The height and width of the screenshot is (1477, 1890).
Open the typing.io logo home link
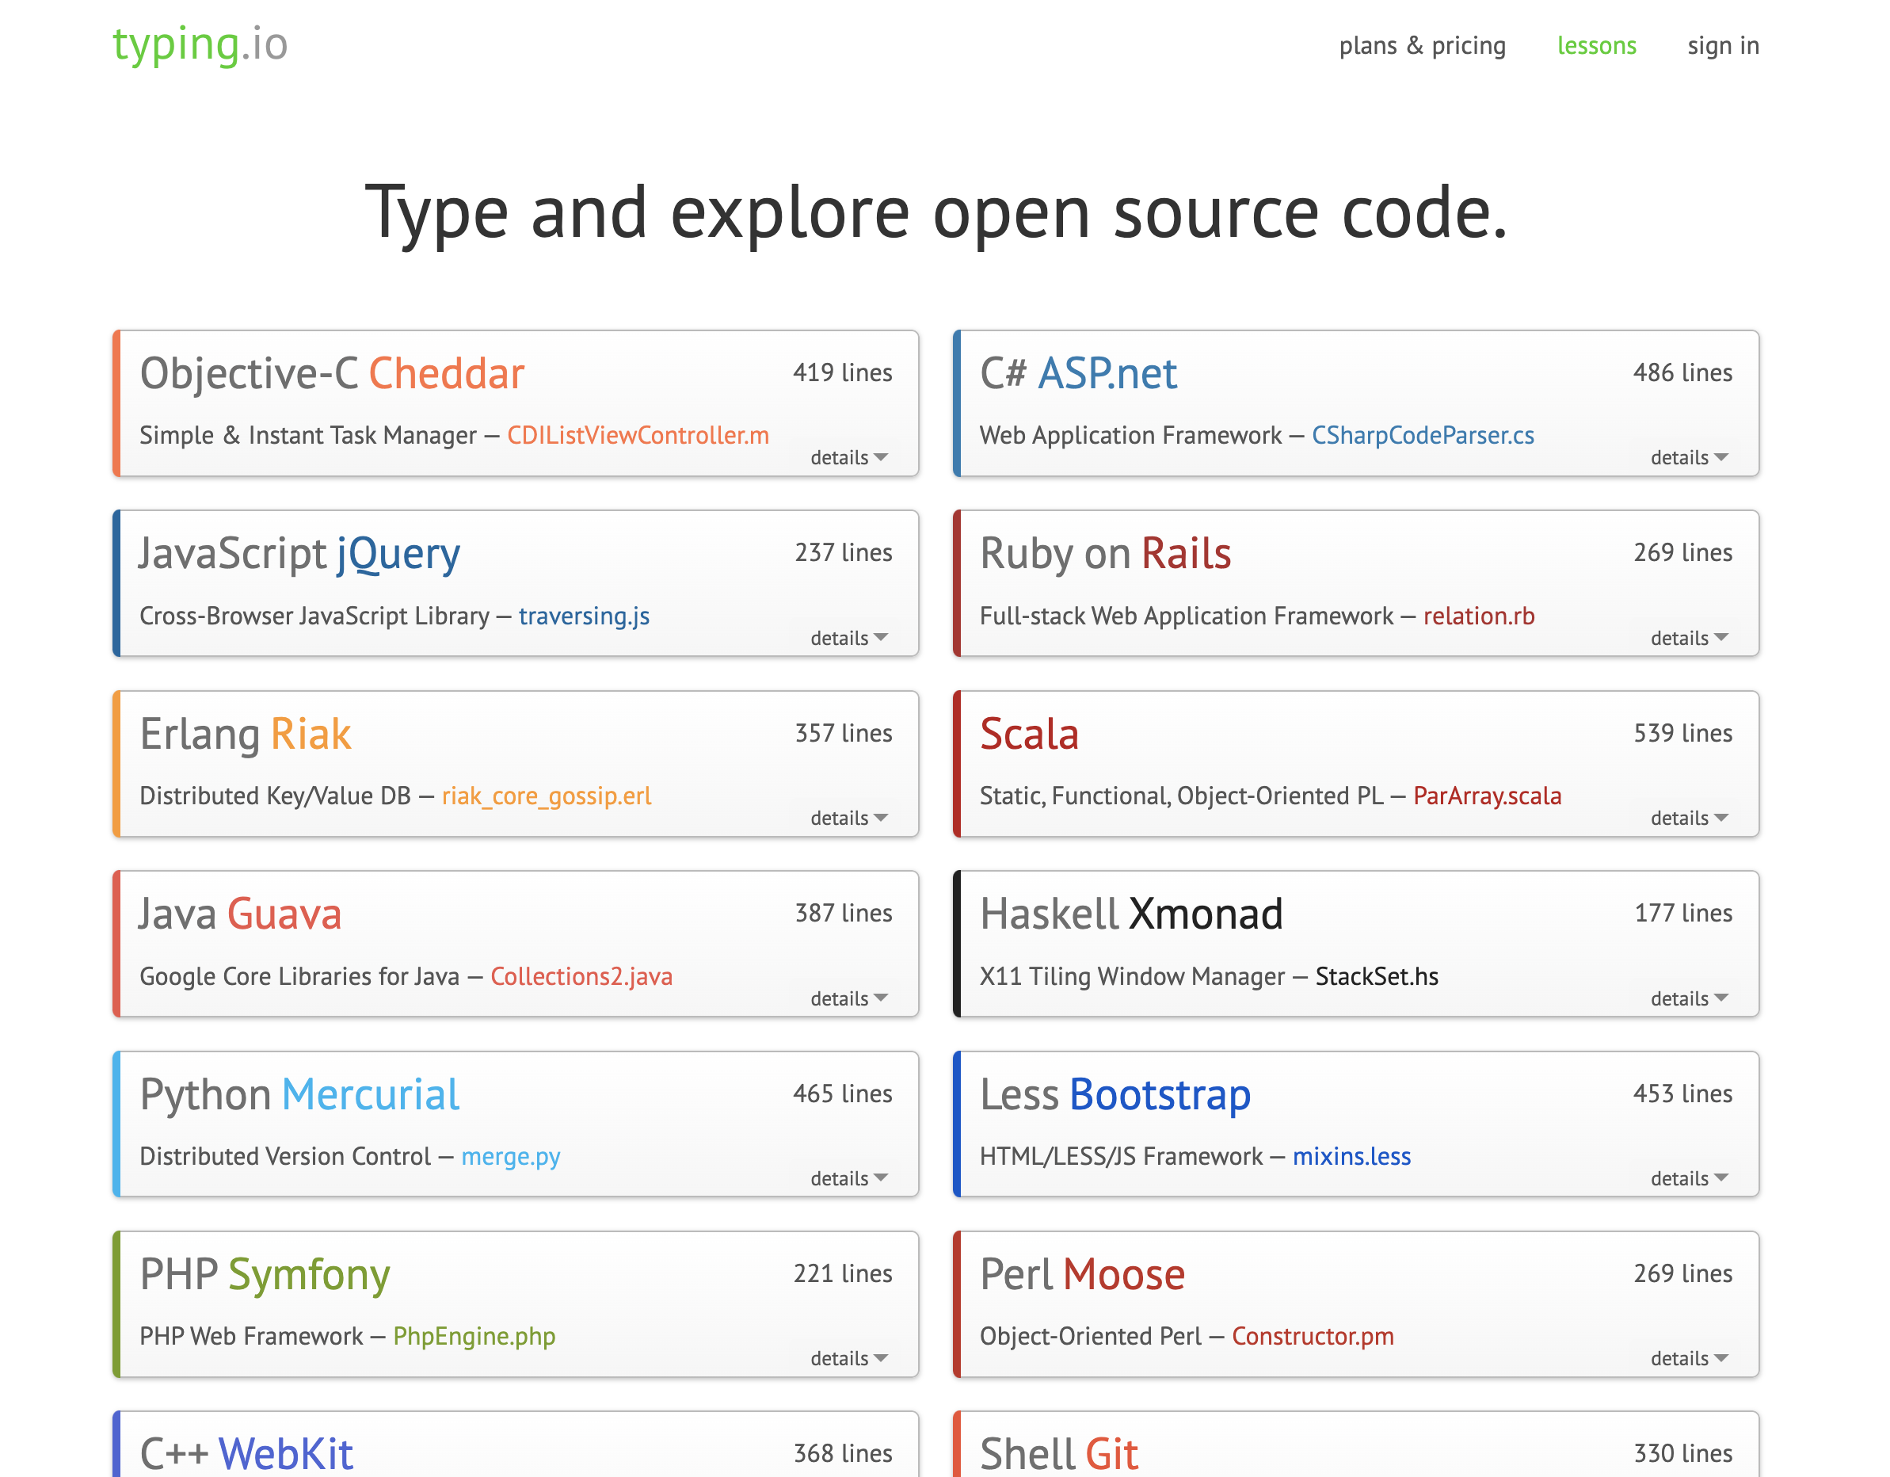(x=200, y=44)
